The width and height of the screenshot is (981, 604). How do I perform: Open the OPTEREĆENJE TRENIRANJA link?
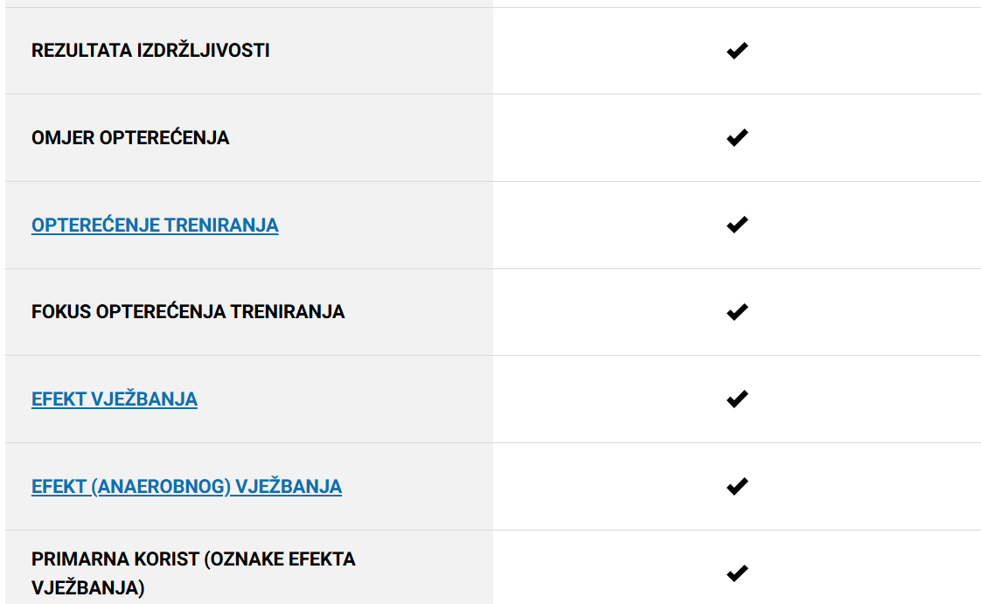(155, 226)
